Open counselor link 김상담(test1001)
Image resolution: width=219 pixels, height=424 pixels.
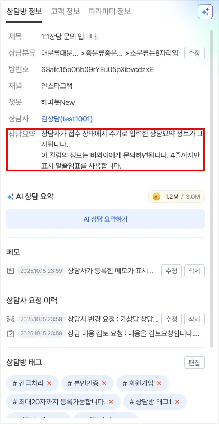[67, 118]
